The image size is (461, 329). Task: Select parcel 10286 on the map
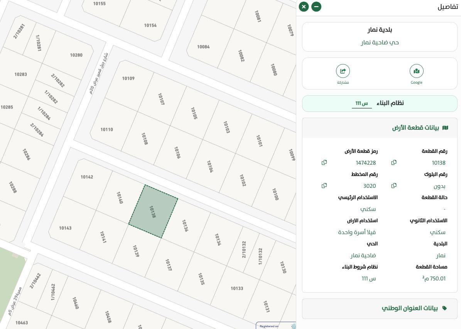pyautogui.click(x=27, y=154)
